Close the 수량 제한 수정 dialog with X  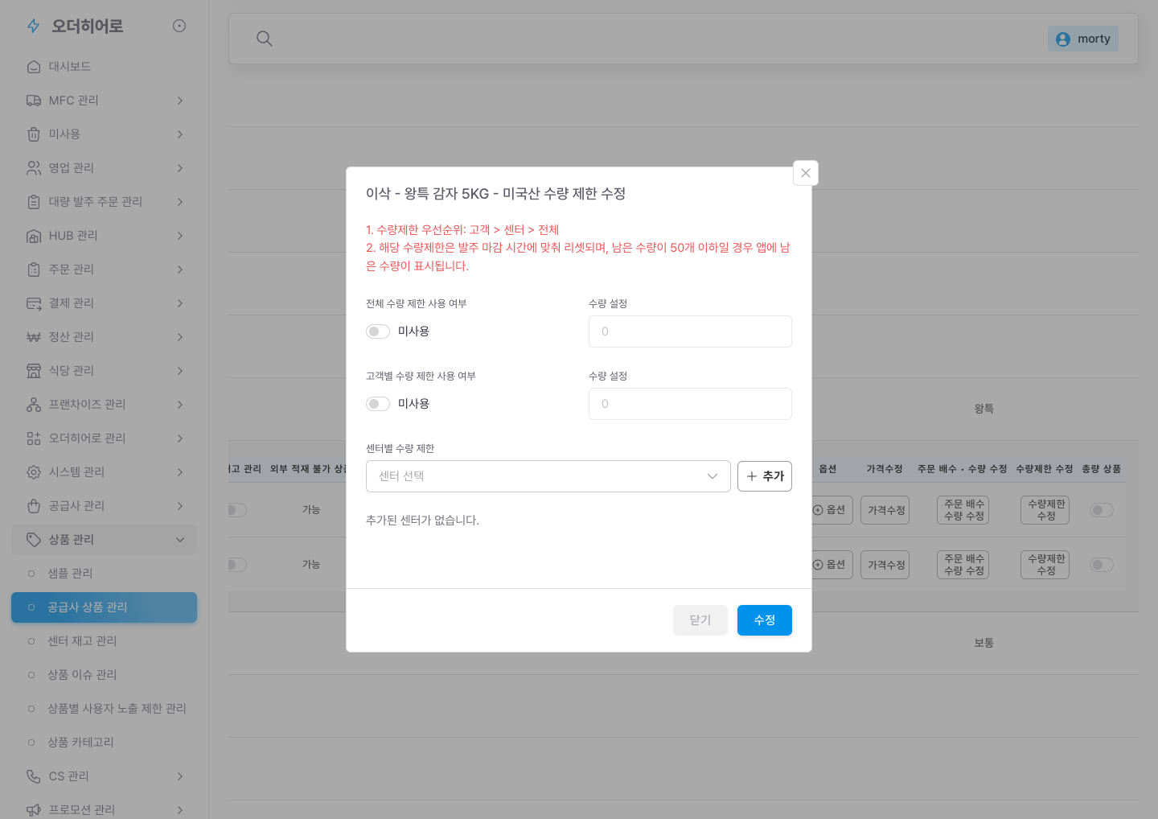click(x=806, y=173)
